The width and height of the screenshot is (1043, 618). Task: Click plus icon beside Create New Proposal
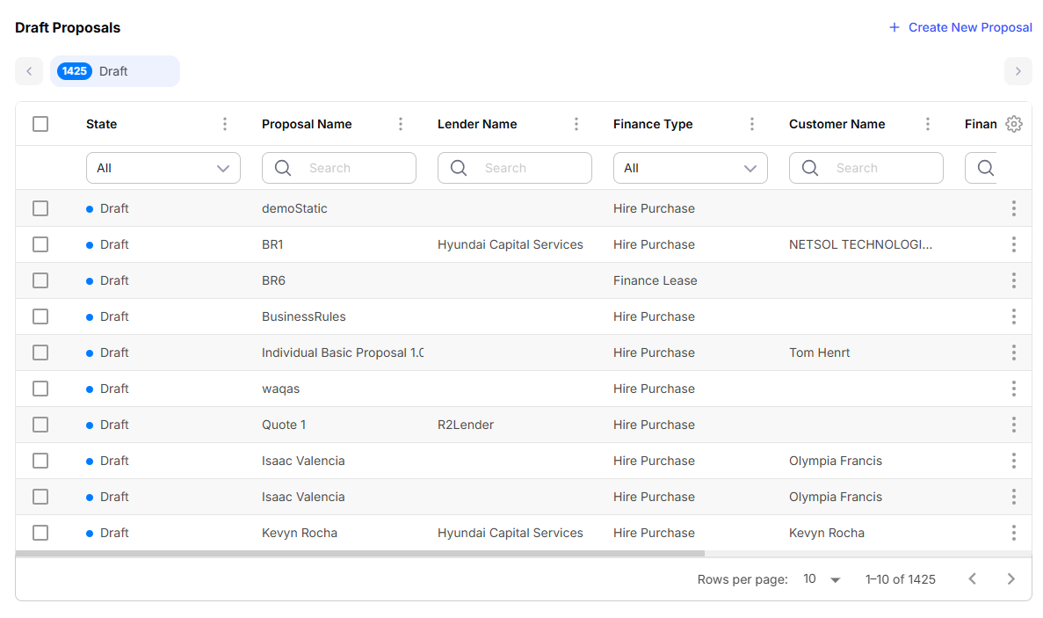point(894,27)
